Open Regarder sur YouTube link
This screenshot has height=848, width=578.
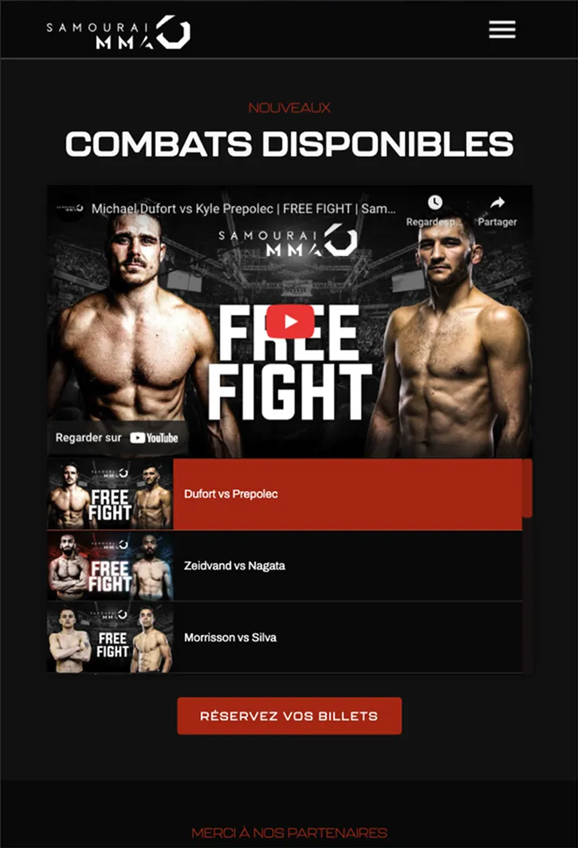click(116, 437)
